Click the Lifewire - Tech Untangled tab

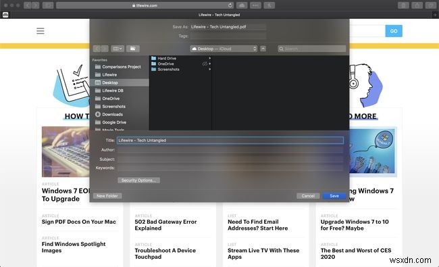pos(219,15)
